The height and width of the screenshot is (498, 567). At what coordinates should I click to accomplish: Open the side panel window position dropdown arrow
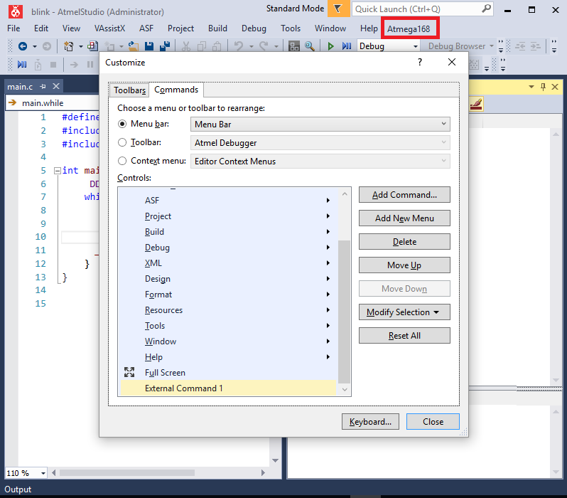531,87
